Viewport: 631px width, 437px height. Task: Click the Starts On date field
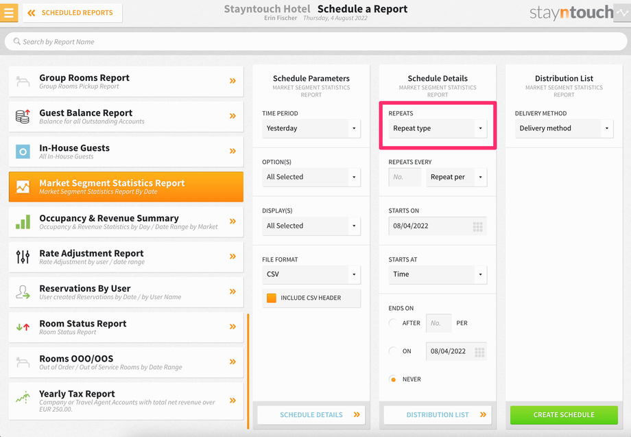click(438, 226)
